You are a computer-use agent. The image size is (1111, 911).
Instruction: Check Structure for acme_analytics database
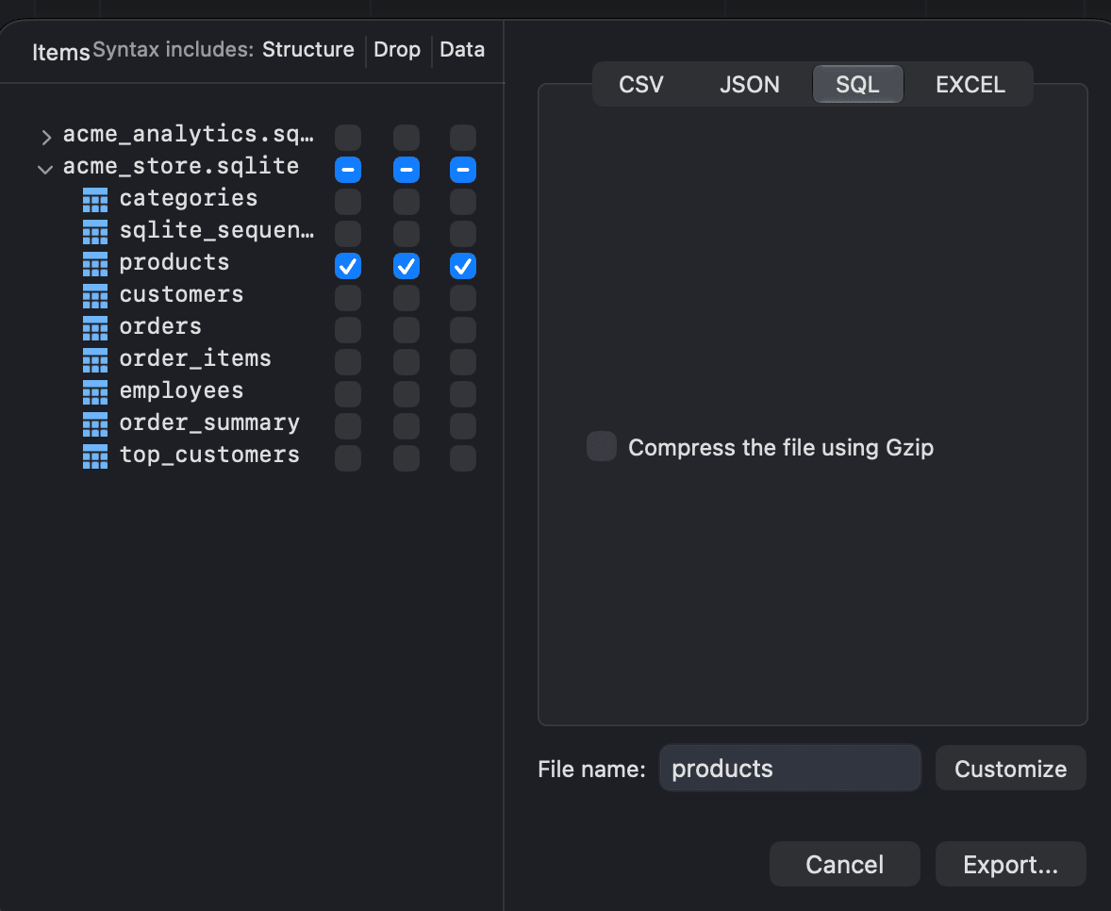(x=348, y=138)
